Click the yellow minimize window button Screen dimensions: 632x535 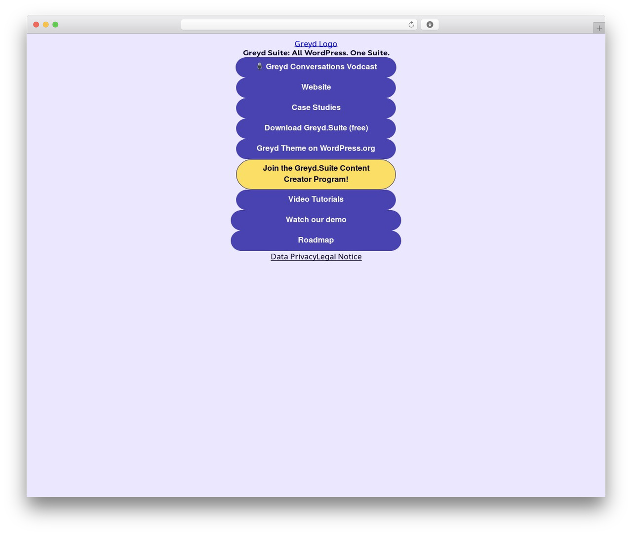(46, 25)
